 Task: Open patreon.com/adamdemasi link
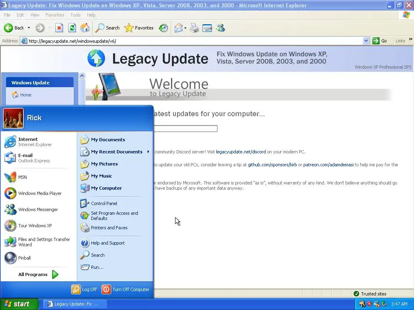pos(328,165)
